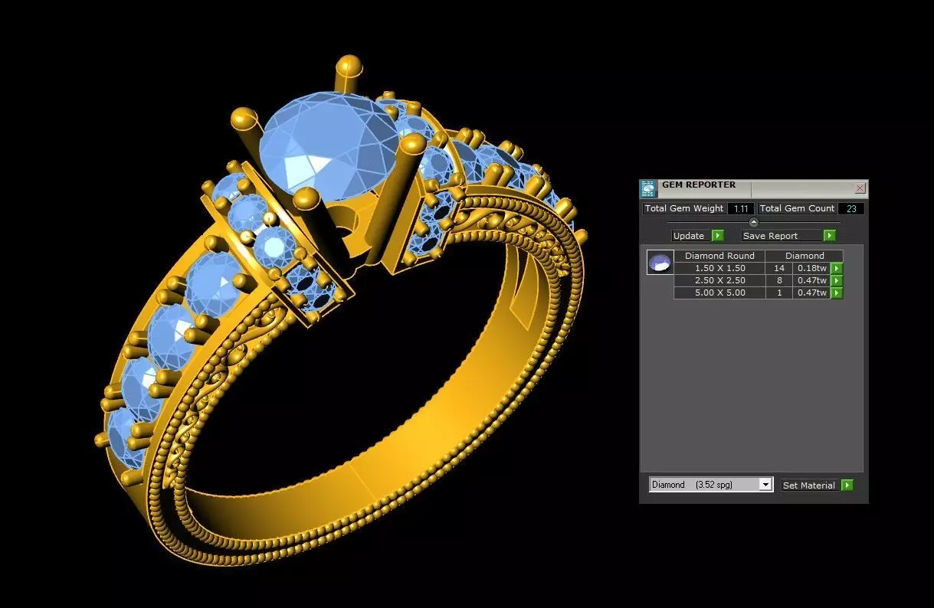
Task: Click the green arrow in the 2.50 X 2.50 row
Action: tap(837, 281)
